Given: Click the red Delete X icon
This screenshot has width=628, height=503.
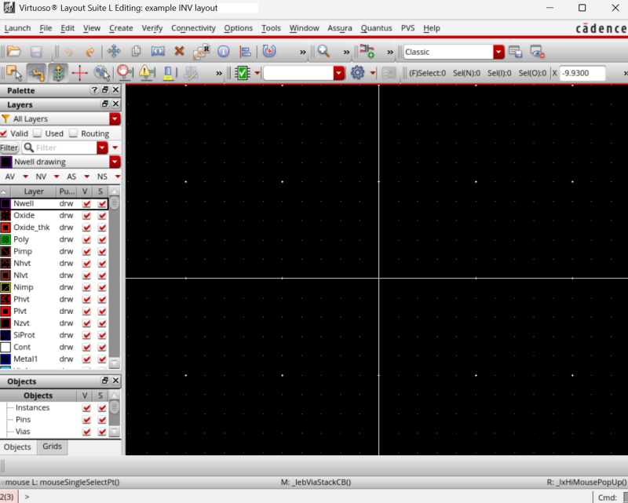Looking at the screenshot, I should point(179,53).
